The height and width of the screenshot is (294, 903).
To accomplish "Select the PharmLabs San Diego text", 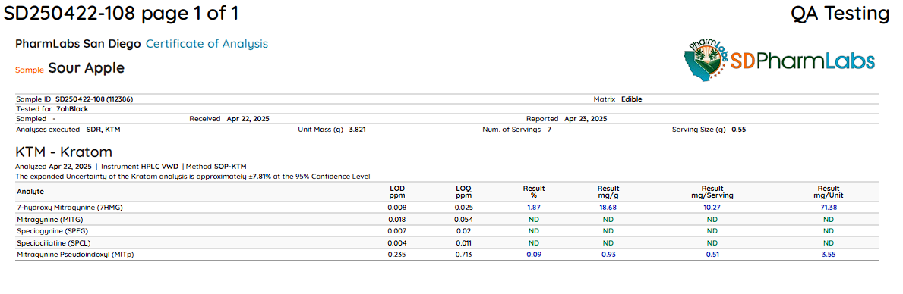I will (78, 44).
